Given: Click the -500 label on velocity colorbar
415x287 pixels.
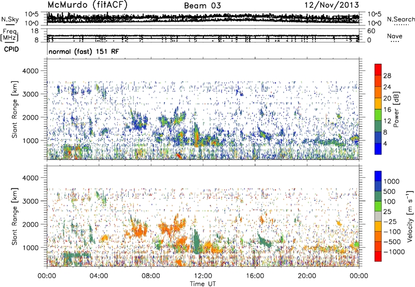Looking at the screenshot, I should (392, 242).
